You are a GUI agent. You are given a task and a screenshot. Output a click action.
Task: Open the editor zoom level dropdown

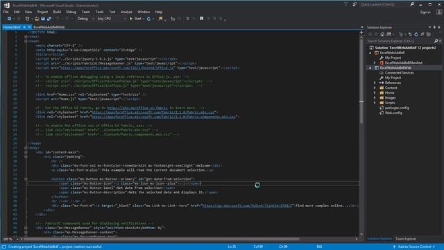tap(17, 239)
